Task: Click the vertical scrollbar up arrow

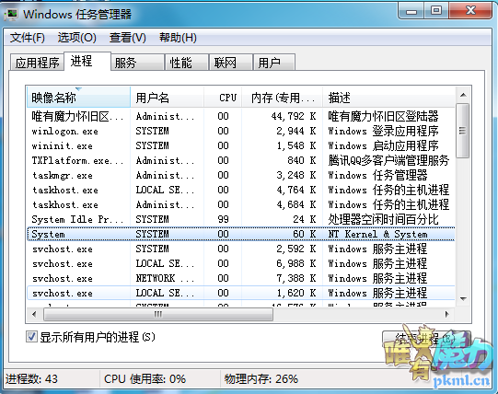Action: point(463,95)
